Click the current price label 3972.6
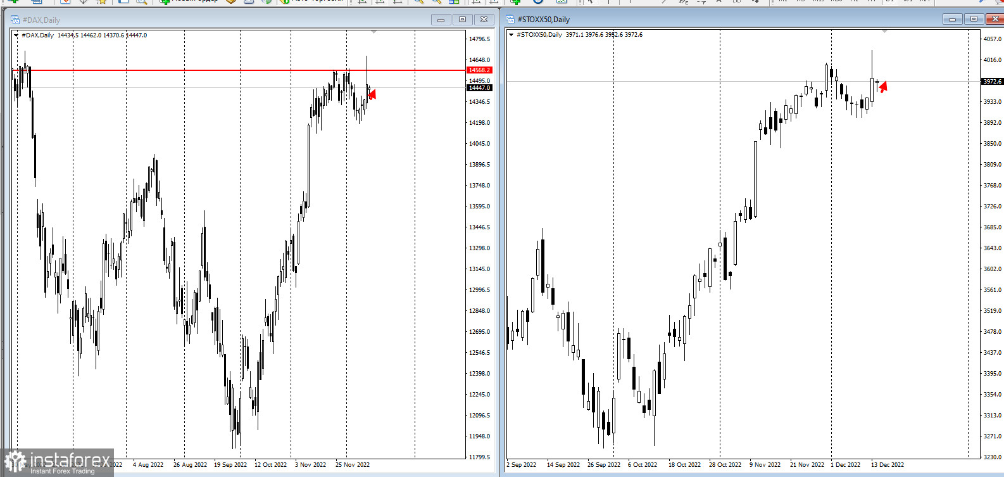This screenshot has width=1004, height=477. pos(992,81)
